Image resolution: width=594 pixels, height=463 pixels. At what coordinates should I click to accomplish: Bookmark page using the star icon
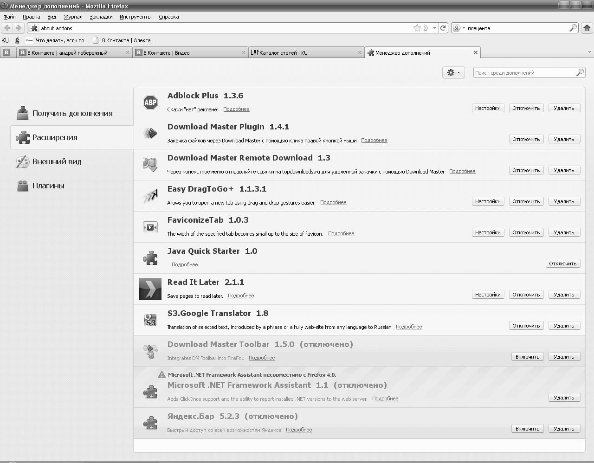pyautogui.click(x=417, y=28)
